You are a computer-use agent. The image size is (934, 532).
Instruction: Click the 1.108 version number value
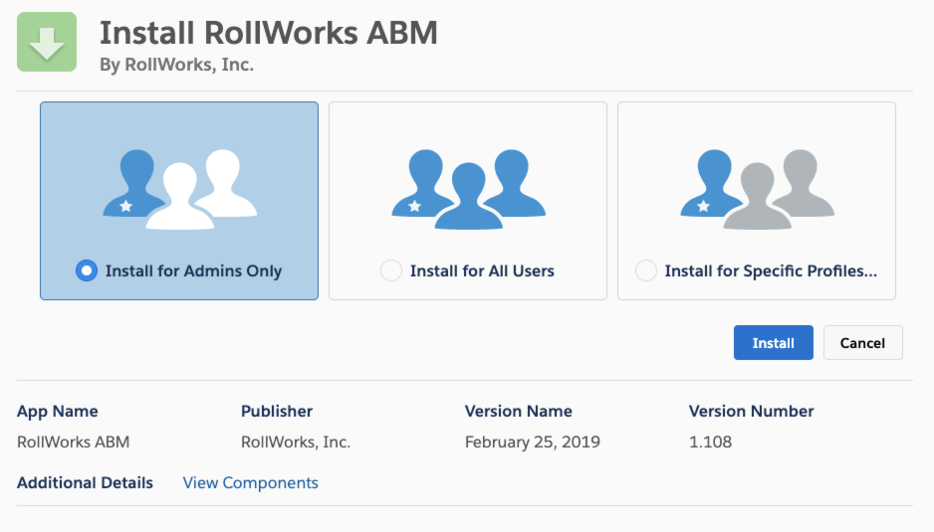point(710,443)
